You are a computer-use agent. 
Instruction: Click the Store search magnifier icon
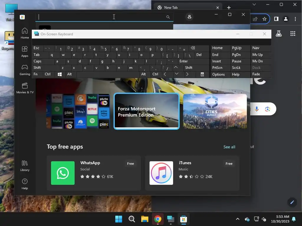[168, 17]
